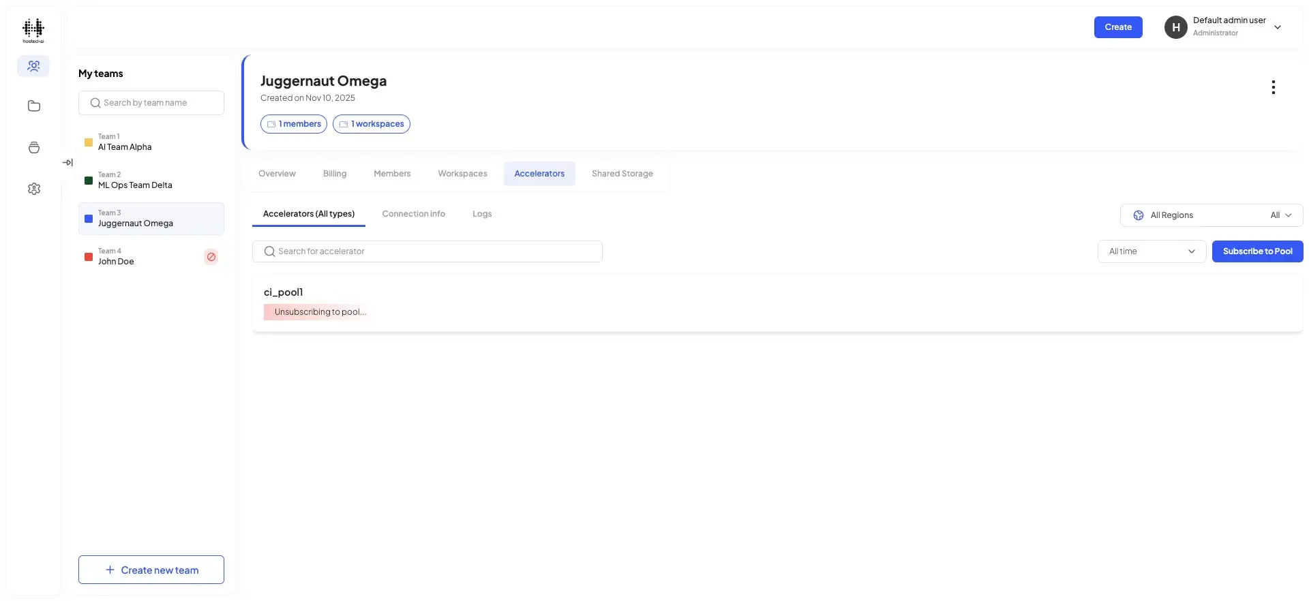Switch to the Billing tab
This screenshot has height=601, width=1309.
(x=335, y=174)
